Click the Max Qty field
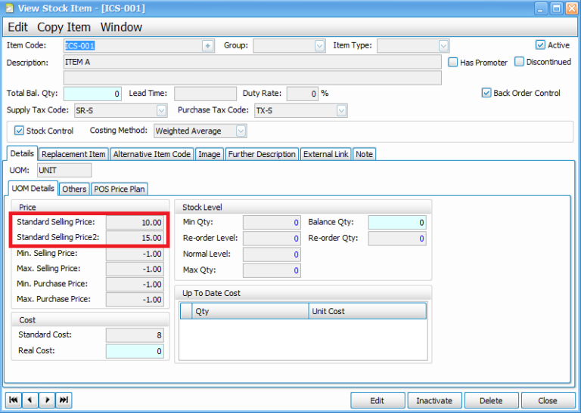The image size is (581, 413). (x=272, y=270)
